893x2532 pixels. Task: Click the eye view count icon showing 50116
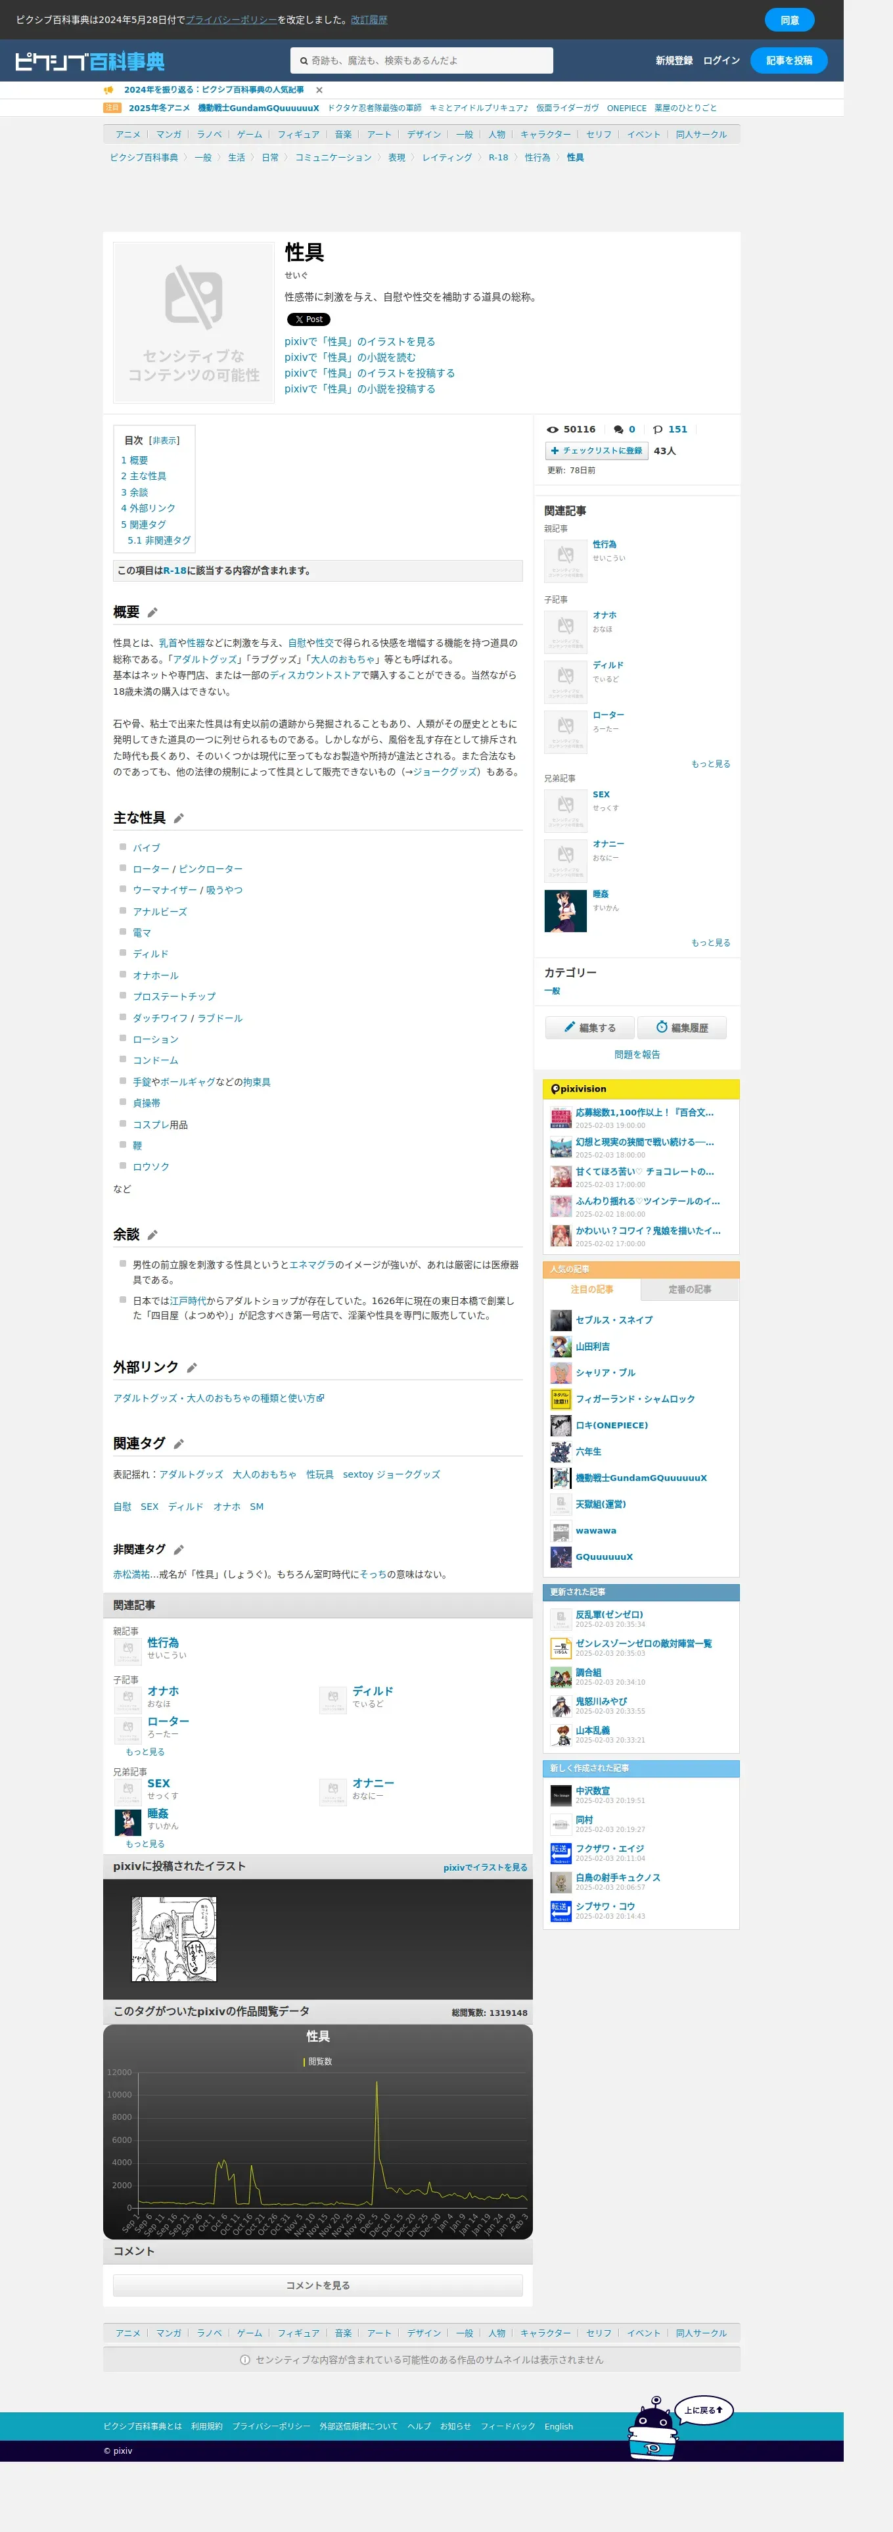pos(552,429)
